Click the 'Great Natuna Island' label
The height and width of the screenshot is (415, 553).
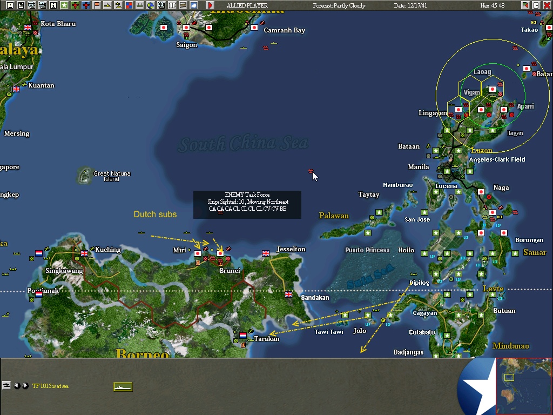click(x=112, y=176)
